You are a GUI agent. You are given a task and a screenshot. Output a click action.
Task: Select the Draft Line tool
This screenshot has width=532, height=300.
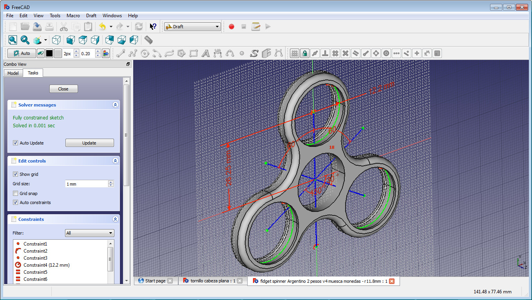point(121,53)
